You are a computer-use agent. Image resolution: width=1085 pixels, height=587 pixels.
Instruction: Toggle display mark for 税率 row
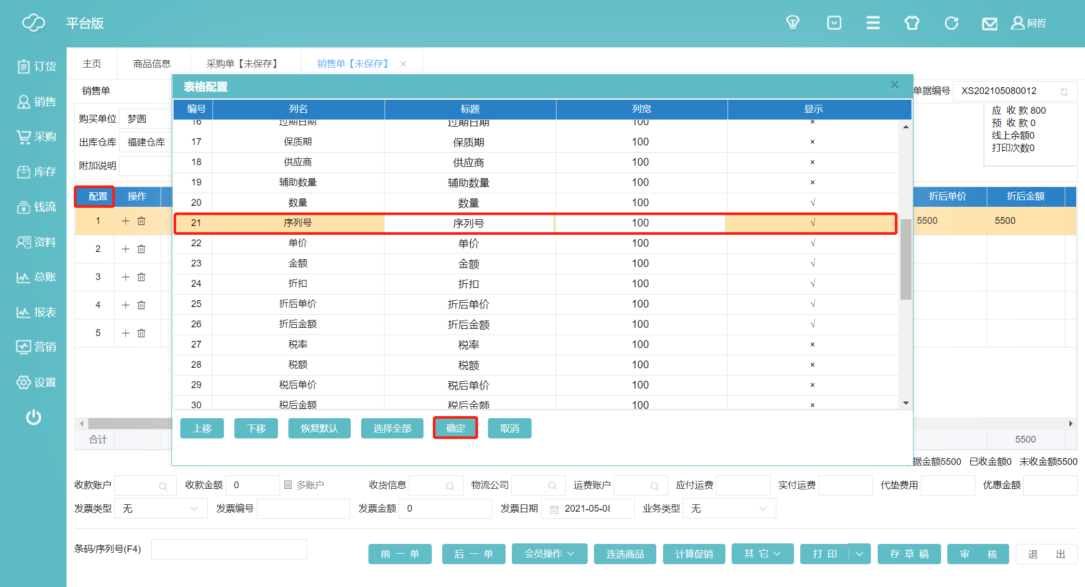812,344
